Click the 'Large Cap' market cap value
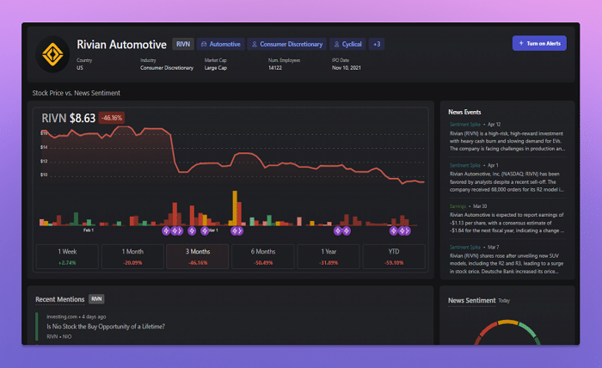The image size is (602, 368). (x=215, y=68)
